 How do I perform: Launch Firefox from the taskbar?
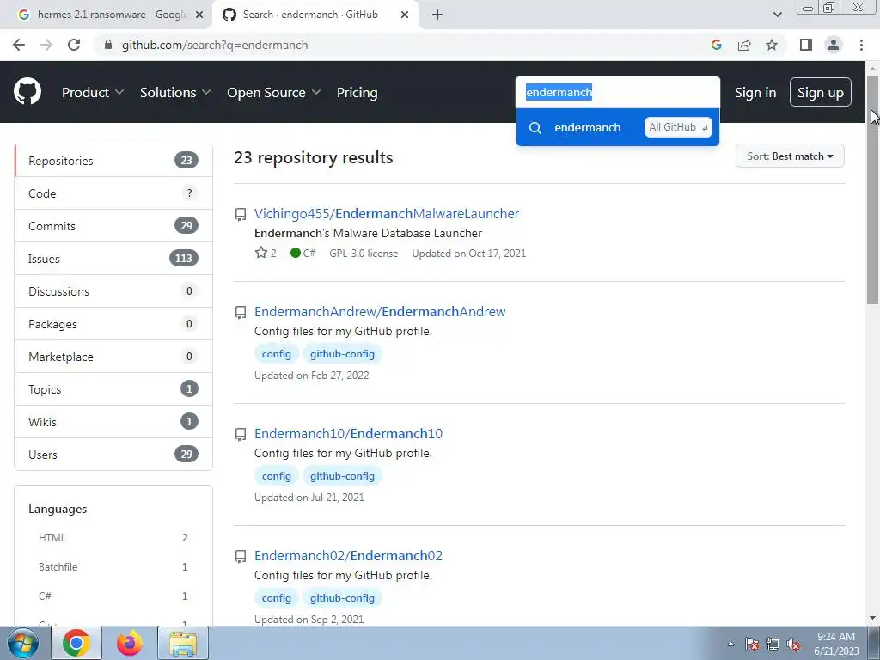130,643
